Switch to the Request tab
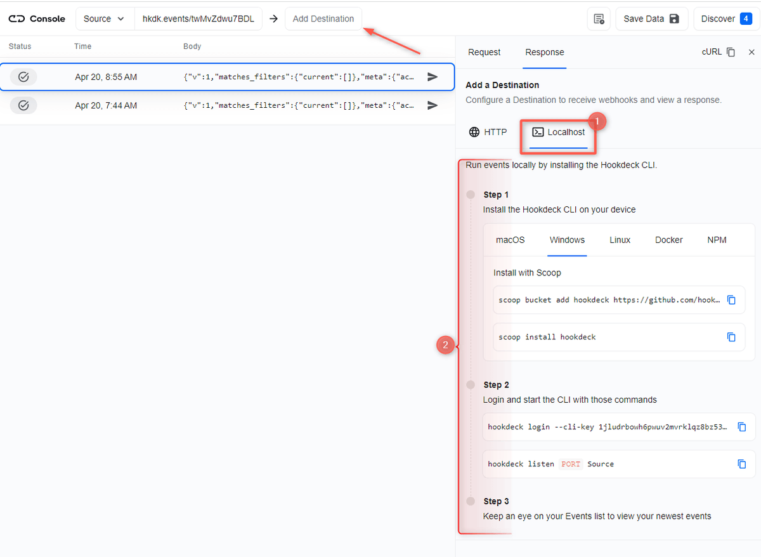761x557 pixels. coord(484,52)
